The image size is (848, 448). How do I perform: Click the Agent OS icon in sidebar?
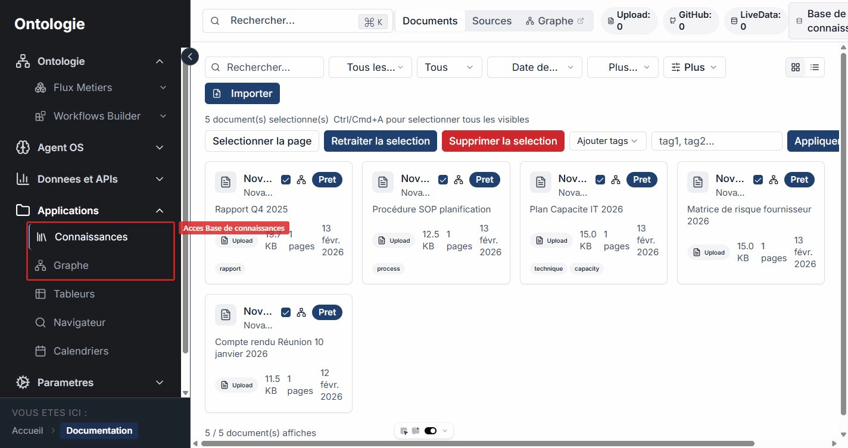click(23, 147)
